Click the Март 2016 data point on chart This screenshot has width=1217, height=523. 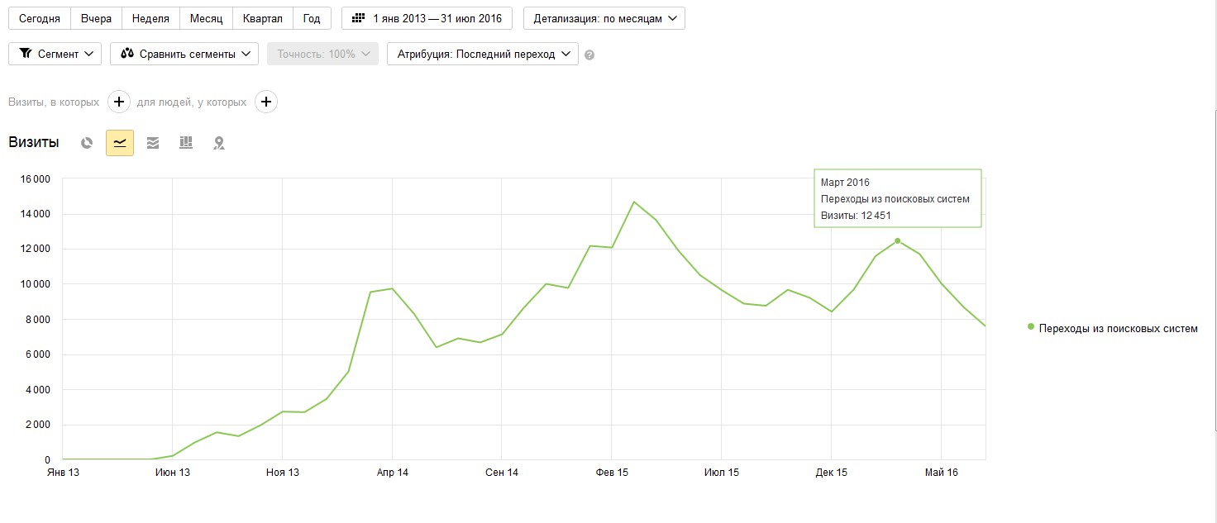pyautogui.click(x=898, y=240)
